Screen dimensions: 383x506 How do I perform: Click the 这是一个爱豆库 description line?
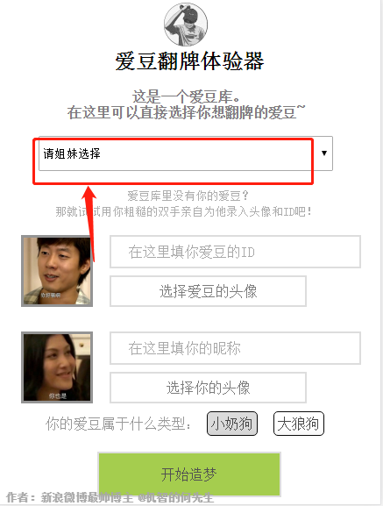pos(186,96)
